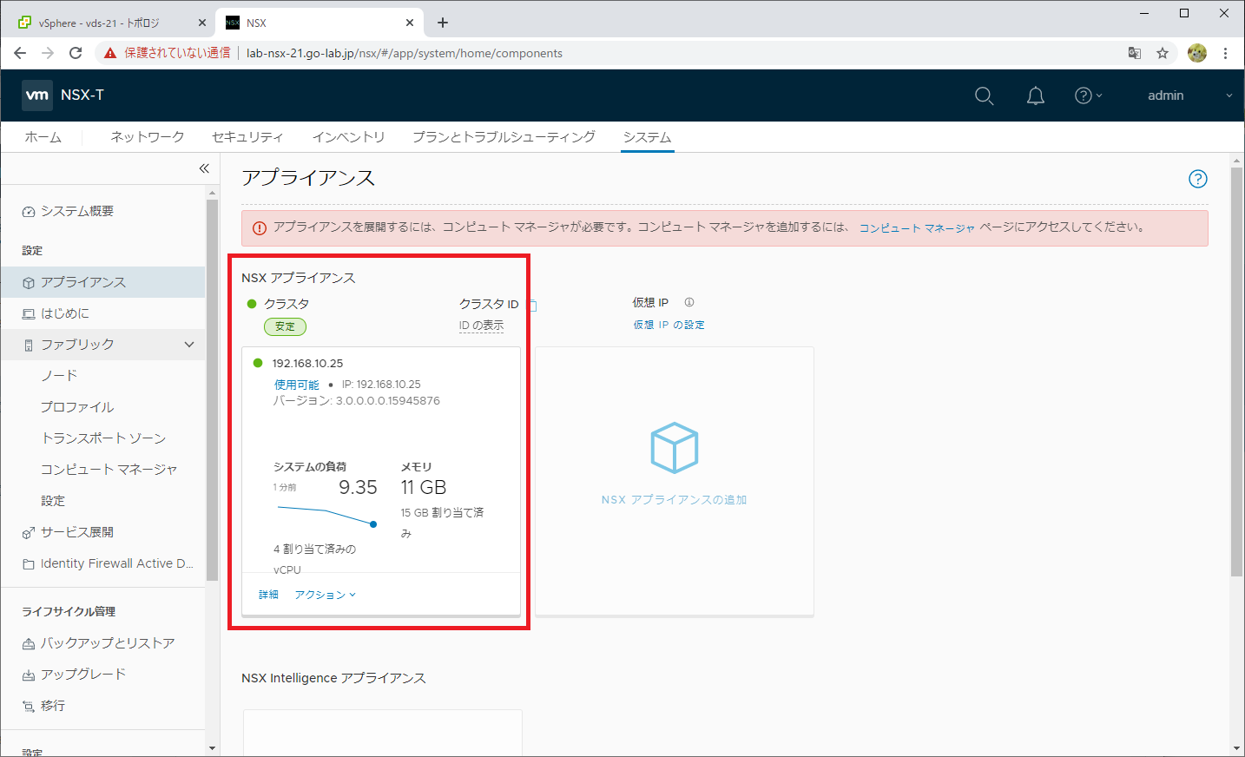
Task: Click the ファブリック server icon
Action: [x=29, y=346]
